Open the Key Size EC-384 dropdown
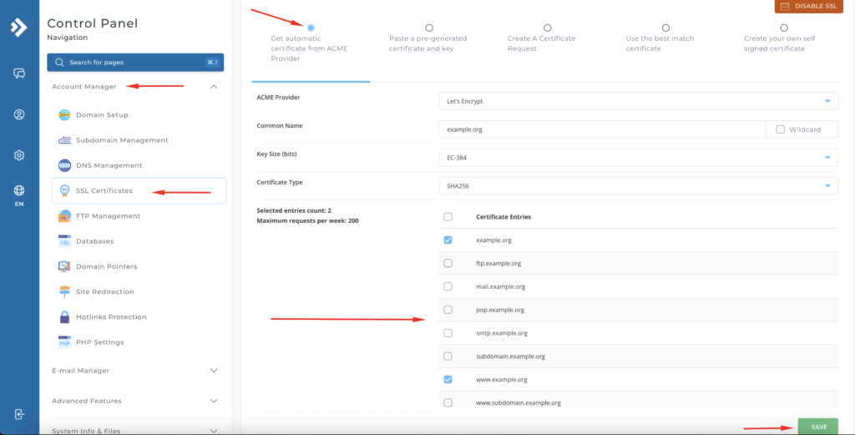The image size is (855, 435). [x=638, y=157]
